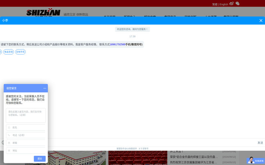The height and width of the screenshot is (165, 265).
Task: Click the 17:38 chat timestamp
Action: coord(132,36)
